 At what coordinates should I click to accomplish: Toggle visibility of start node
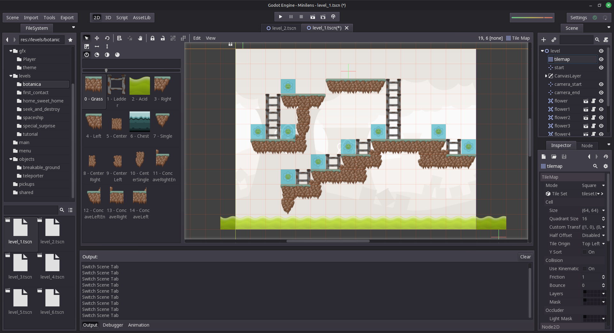point(601,68)
